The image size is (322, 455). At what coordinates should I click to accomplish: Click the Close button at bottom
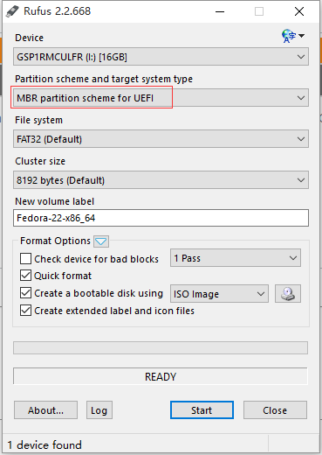(x=275, y=410)
